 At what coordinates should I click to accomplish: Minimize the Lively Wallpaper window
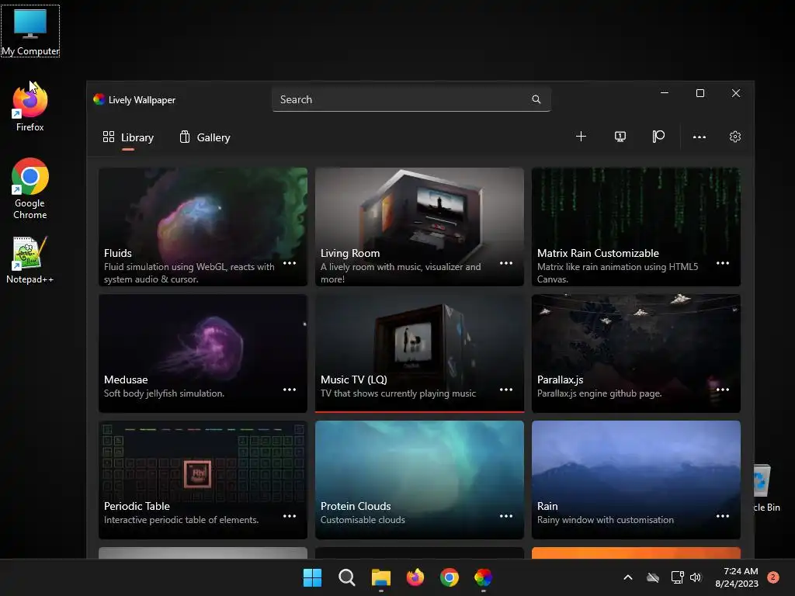click(665, 93)
